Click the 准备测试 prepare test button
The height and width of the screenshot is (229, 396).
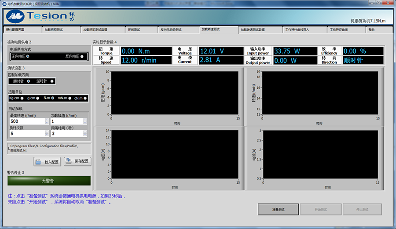point(277,210)
